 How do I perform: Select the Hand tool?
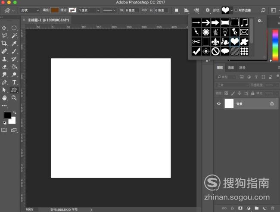coord(4,98)
